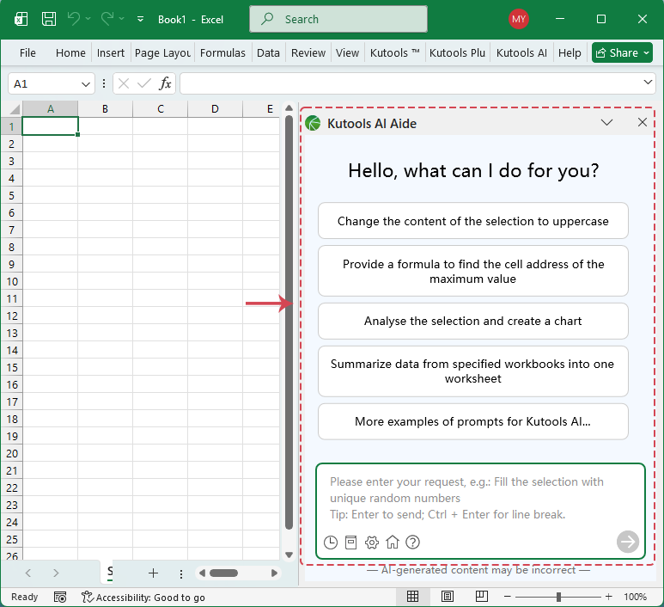664x607 pixels.
Task: Open the Undo history dropdown arrow
Action: tap(88, 19)
